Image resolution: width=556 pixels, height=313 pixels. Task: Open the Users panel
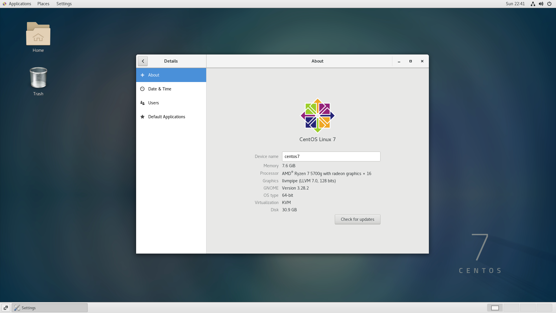tap(171, 103)
